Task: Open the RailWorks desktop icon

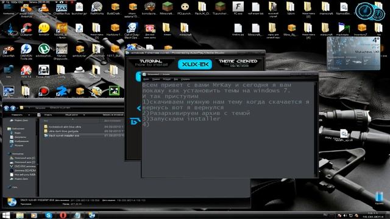Action: (97, 9)
